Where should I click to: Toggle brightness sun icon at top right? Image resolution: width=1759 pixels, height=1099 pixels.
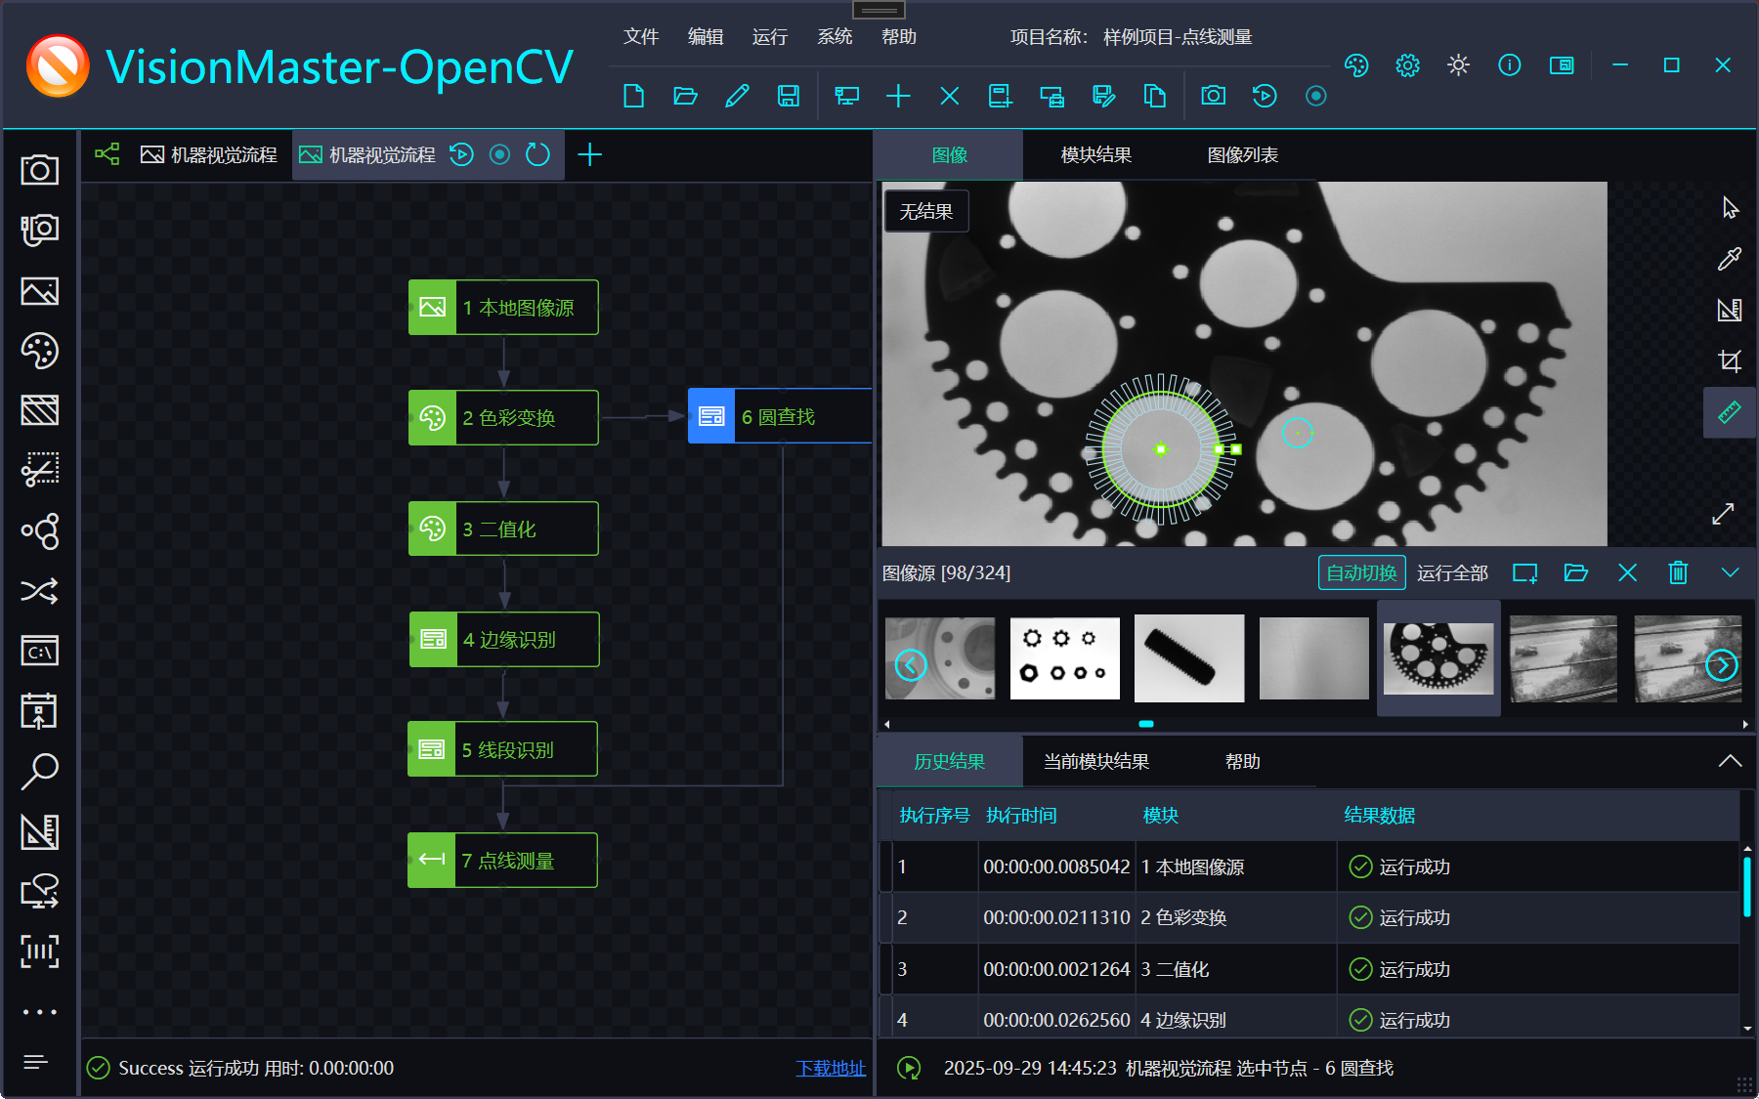pyautogui.click(x=1458, y=65)
